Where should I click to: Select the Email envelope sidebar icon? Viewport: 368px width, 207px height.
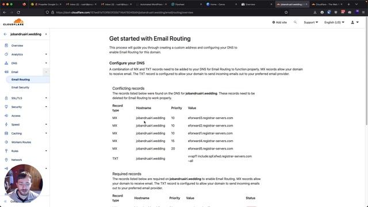pos(6,72)
